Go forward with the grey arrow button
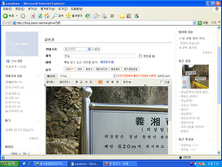This screenshot has width=222, height=167. tap(23, 16)
